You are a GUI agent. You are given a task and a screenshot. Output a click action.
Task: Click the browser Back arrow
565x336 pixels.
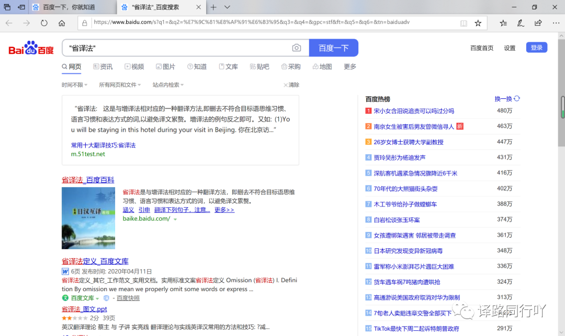tap(9, 23)
